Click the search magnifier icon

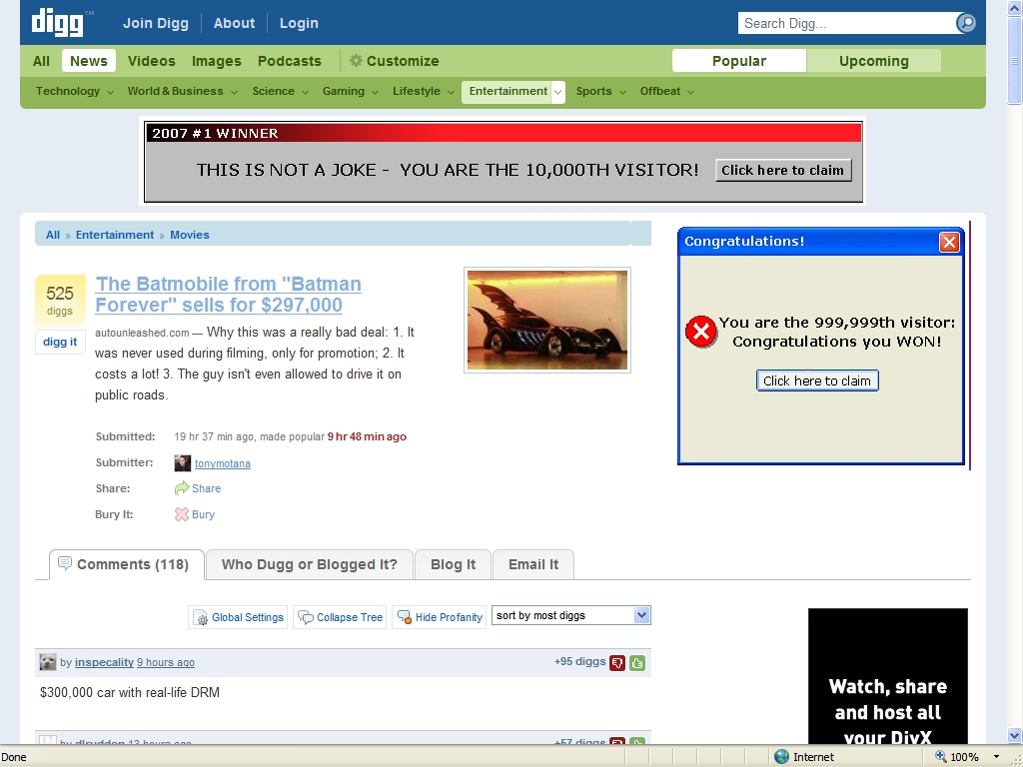(x=966, y=24)
